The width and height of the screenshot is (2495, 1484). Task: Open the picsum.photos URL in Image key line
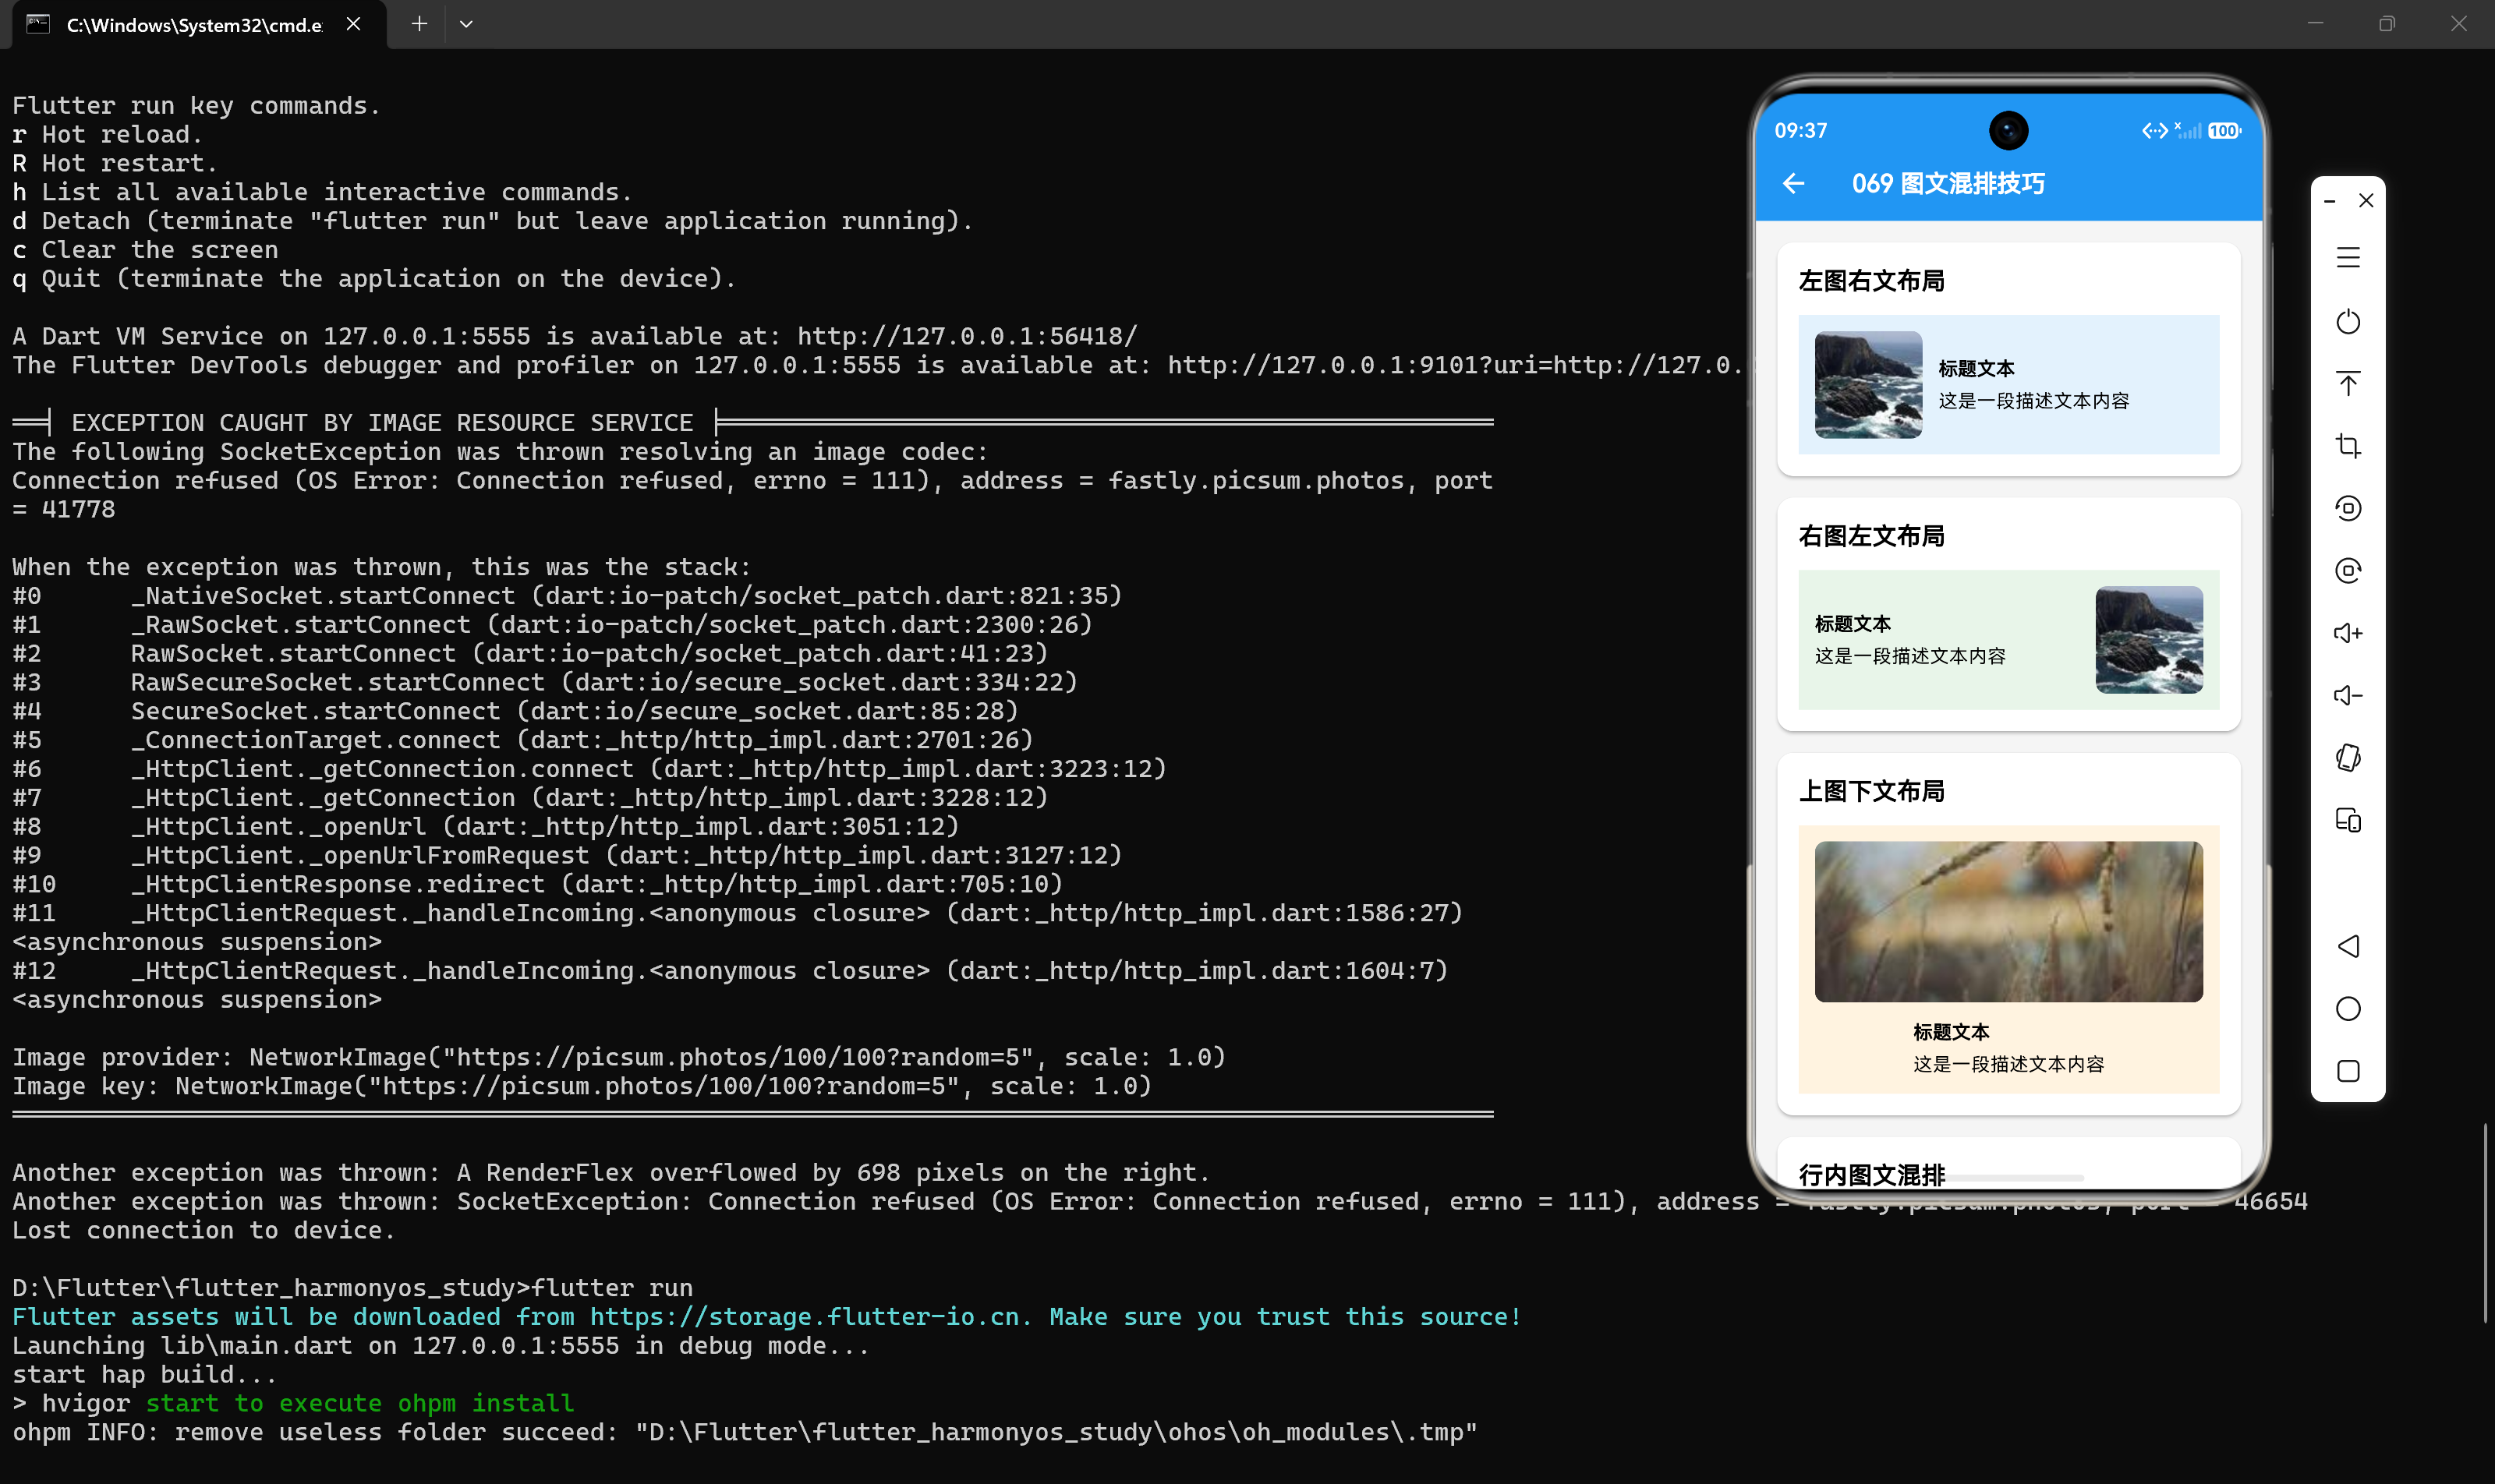point(664,1086)
